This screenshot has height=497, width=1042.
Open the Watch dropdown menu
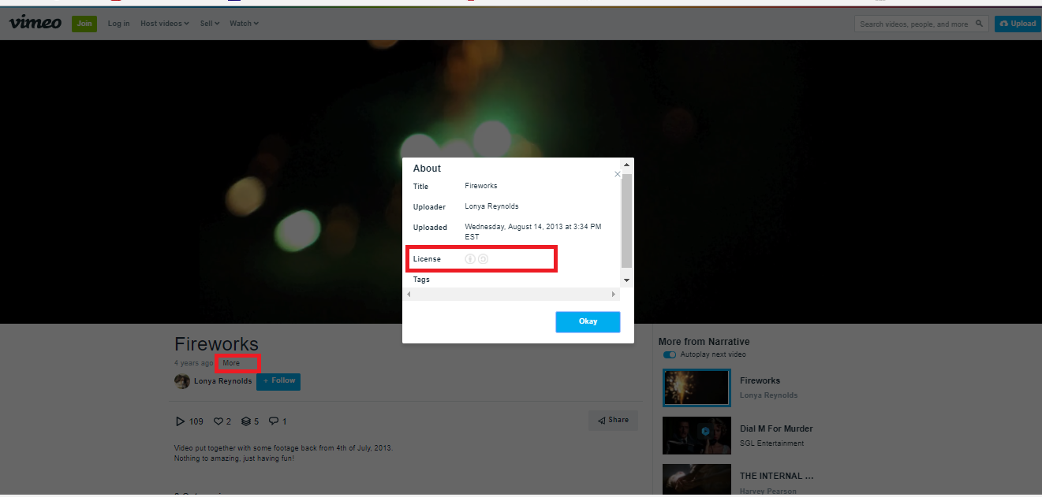[244, 24]
